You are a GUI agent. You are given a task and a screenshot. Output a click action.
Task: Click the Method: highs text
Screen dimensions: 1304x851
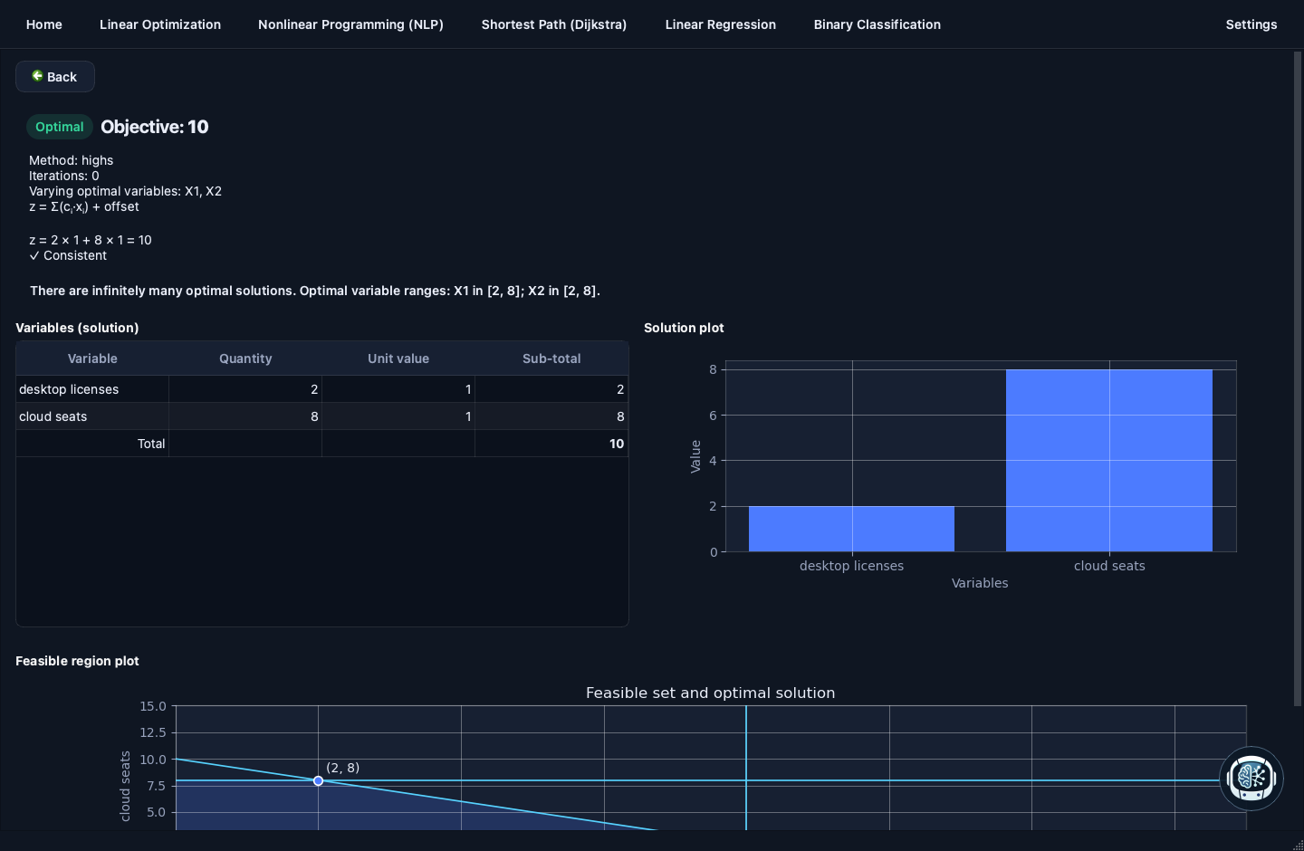72,160
